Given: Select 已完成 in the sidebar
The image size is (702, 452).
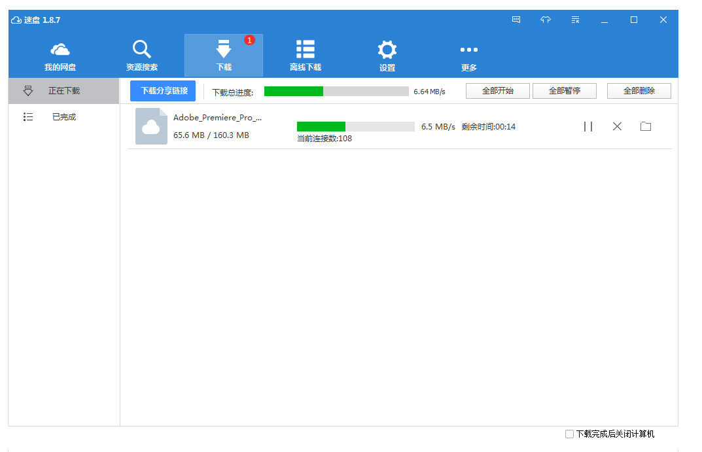Looking at the screenshot, I should click(63, 117).
